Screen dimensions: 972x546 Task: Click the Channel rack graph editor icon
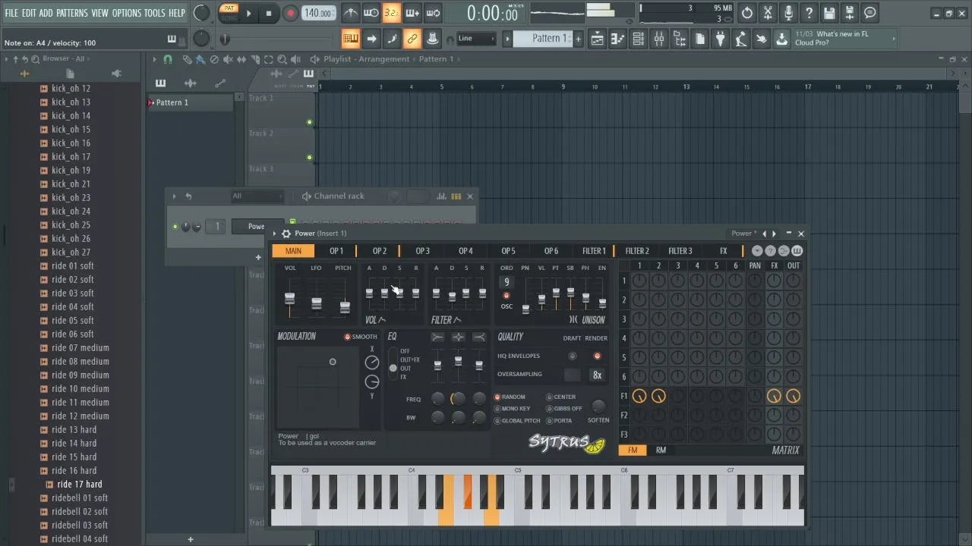click(442, 196)
